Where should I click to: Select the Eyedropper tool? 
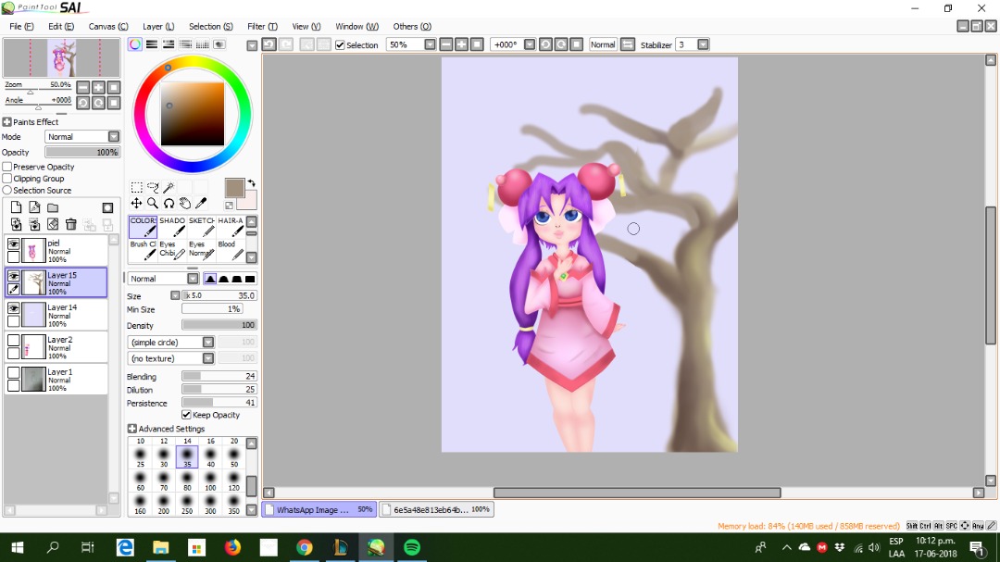pos(201,203)
